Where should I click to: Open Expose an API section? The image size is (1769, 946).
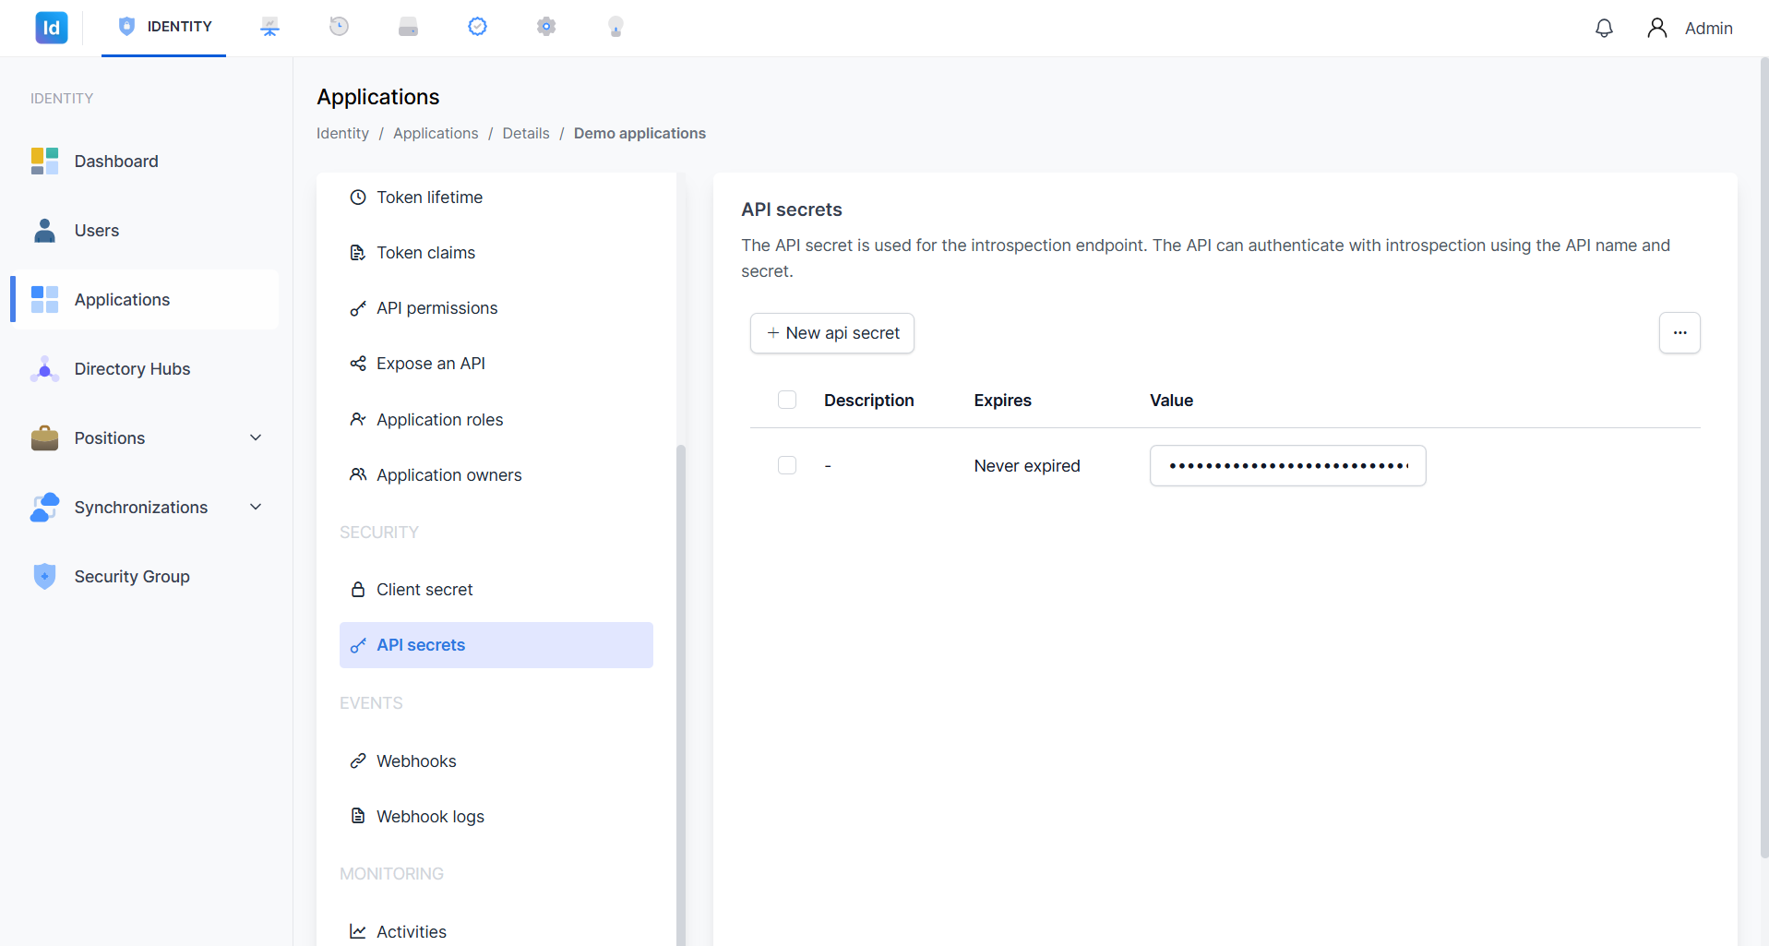pos(496,364)
